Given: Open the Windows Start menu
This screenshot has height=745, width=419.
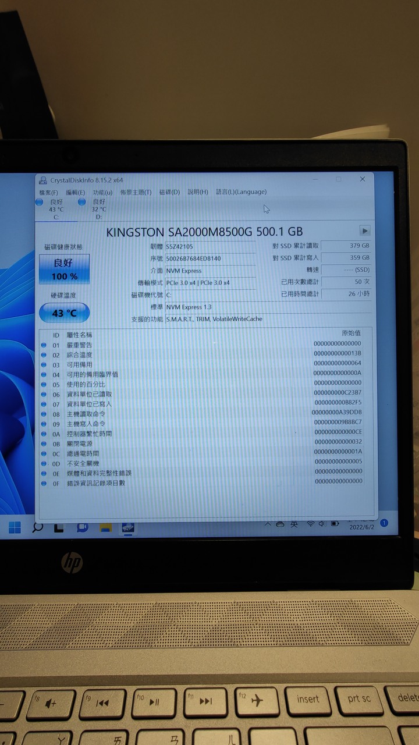Looking at the screenshot, I should coord(15,527).
